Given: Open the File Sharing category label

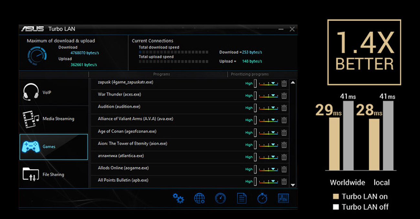Looking at the screenshot, I should pyautogui.click(x=53, y=175).
